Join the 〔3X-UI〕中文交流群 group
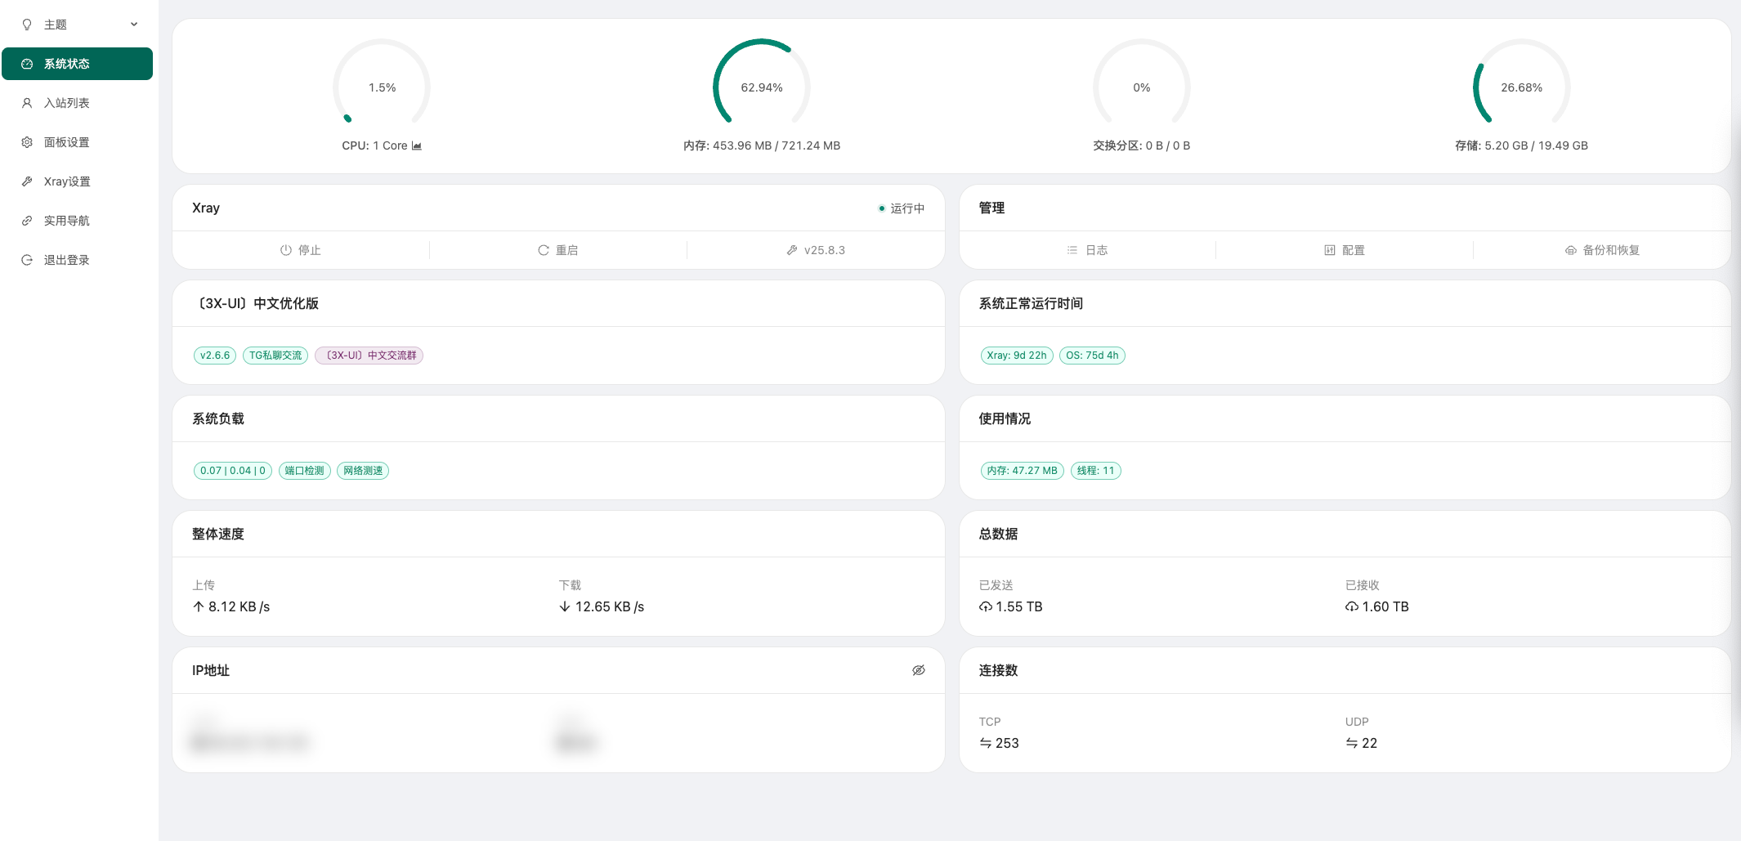Image resolution: width=1741 pixels, height=841 pixels. coord(369,356)
